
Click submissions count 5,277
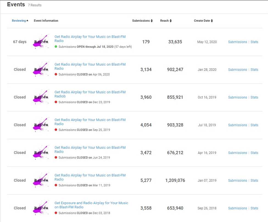[146, 180]
